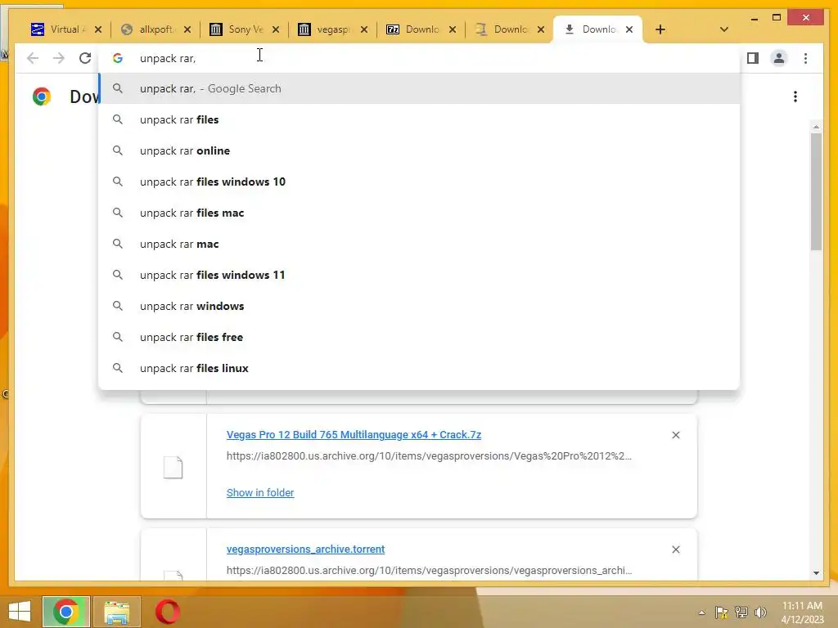Screen dimensions: 838x628
Task: Remove vegasproversions_archive.torrent from list
Action: [675, 549]
